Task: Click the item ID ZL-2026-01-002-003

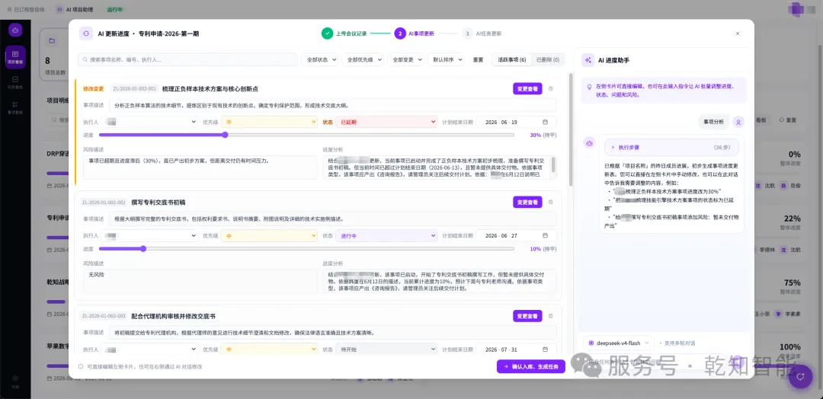Action: coord(104,316)
